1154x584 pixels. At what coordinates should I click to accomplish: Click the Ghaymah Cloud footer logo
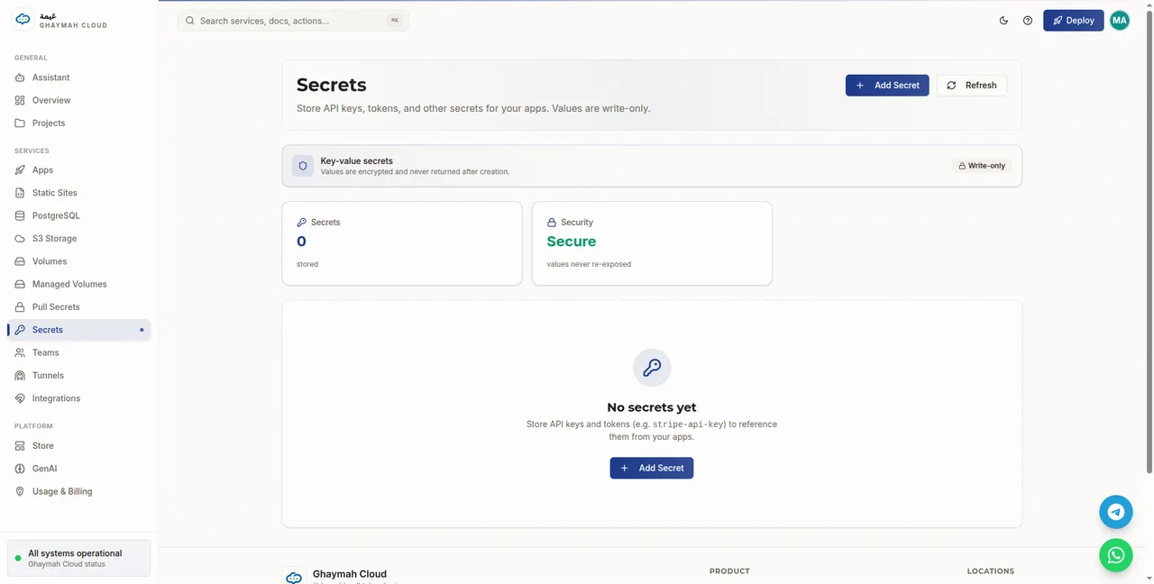click(x=294, y=577)
